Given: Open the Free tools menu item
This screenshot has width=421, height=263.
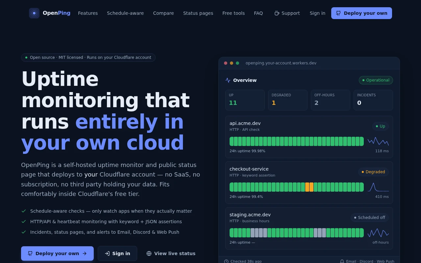Looking at the screenshot, I should tap(234, 13).
